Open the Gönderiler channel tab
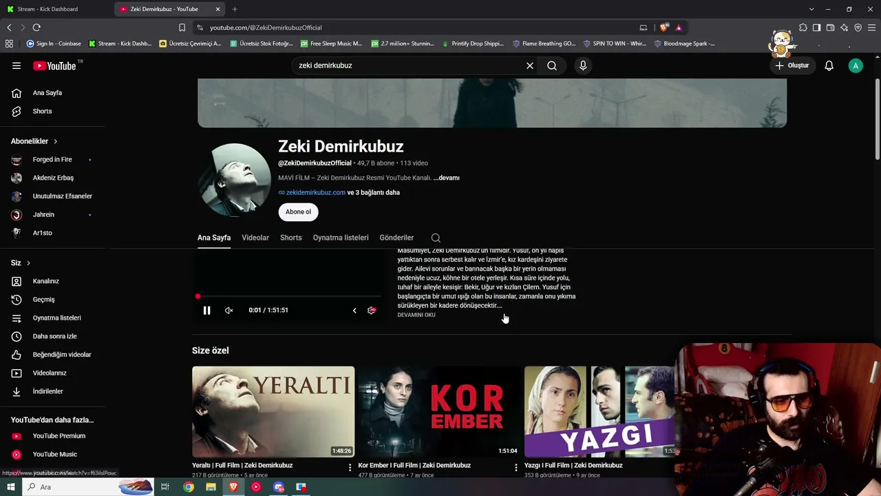 coord(396,238)
